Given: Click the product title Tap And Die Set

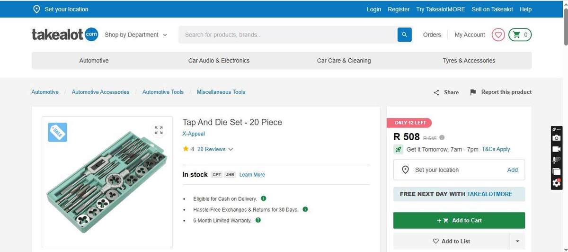Looking at the screenshot, I should [x=232, y=122].
